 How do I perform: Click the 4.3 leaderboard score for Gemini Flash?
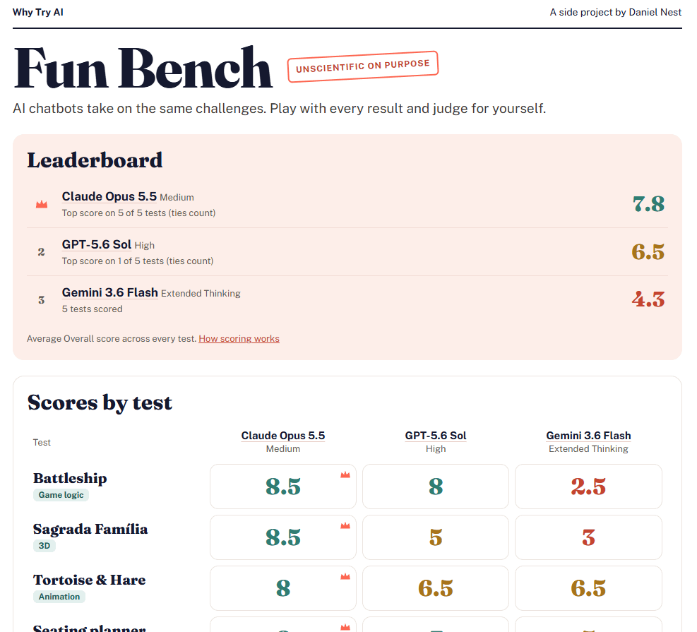click(648, 299)
